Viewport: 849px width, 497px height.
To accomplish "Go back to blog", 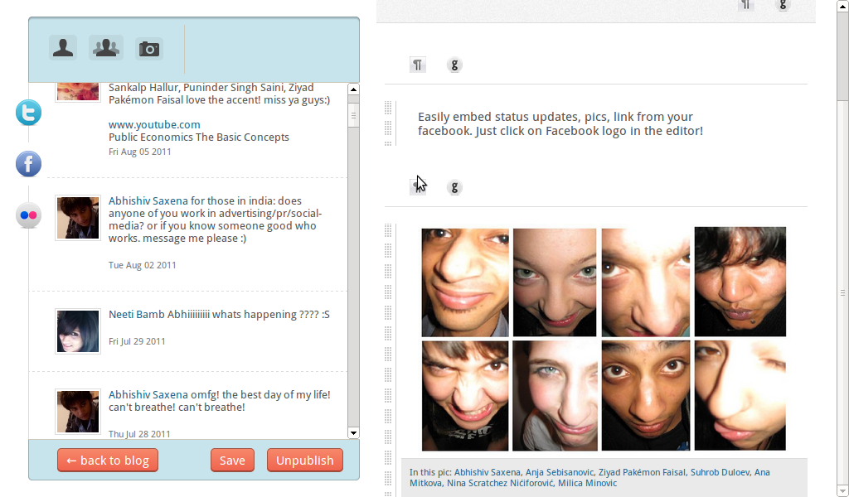I will pyautogui.click(x=108, y=461).
